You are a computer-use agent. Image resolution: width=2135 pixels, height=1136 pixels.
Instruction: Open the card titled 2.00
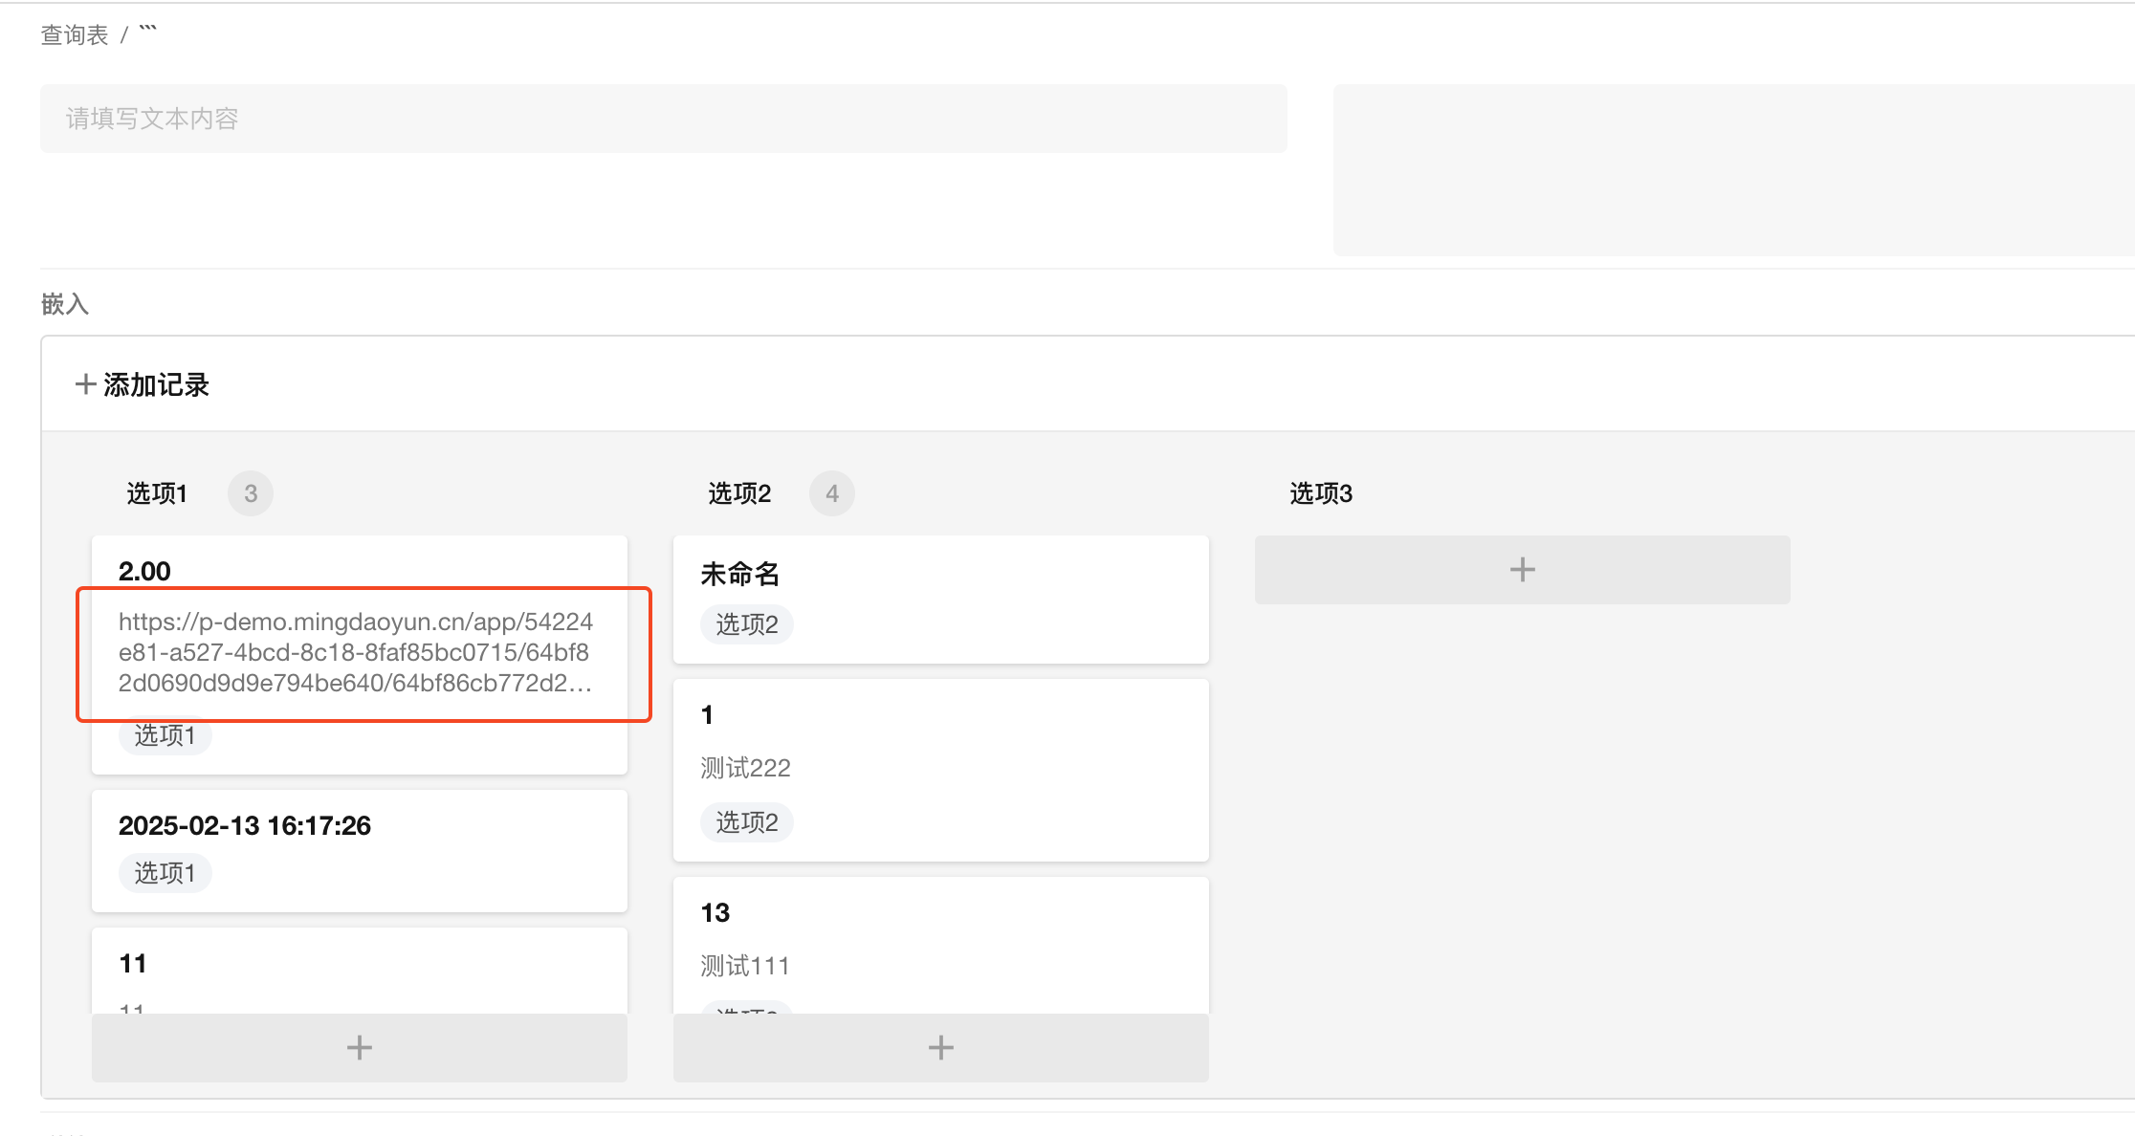pos(144,571)
